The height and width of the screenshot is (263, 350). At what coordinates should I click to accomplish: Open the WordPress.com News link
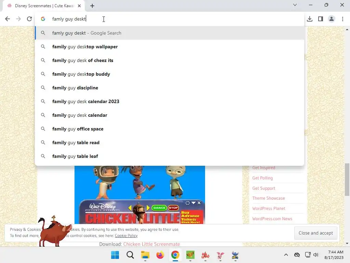[272, 218]
